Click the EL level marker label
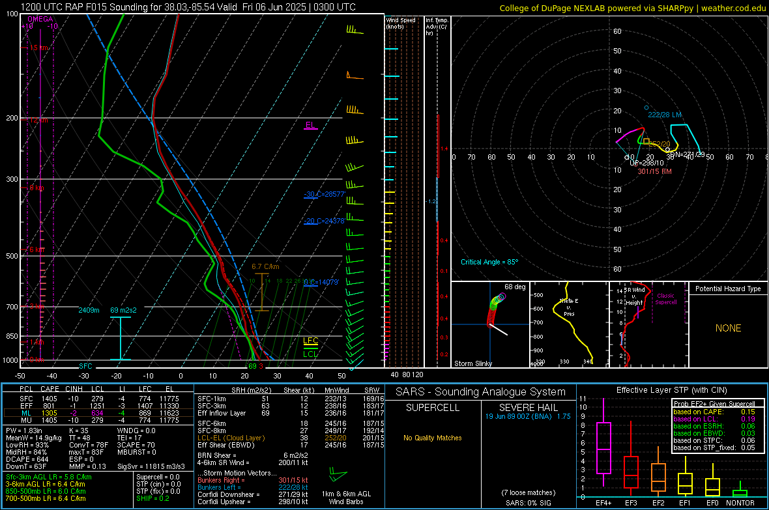 (310, 125)
